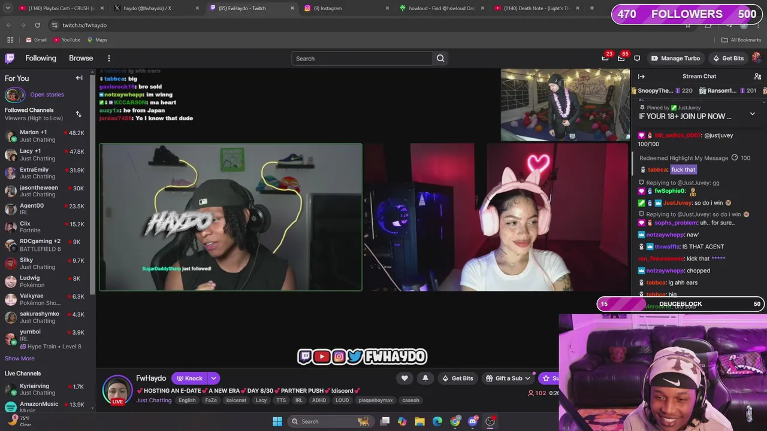Switch to the Instagram tab
This screenshot has width=767, height=431.
click(346, 8)
